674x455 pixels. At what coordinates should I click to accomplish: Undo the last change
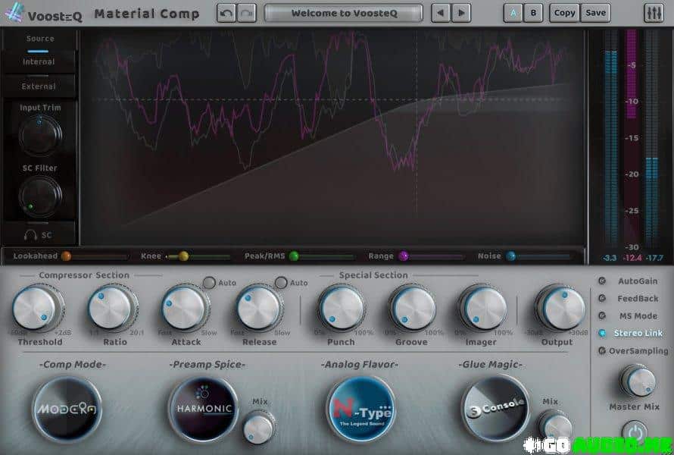click(226, 13)
